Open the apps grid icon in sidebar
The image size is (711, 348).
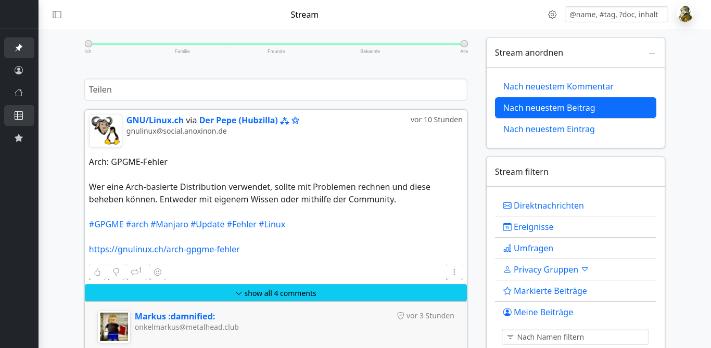(19, 115)
